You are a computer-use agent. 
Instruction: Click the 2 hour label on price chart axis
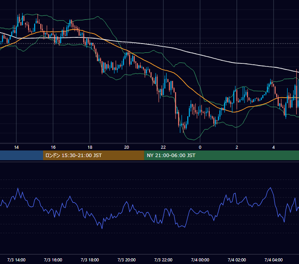[237, 147]
